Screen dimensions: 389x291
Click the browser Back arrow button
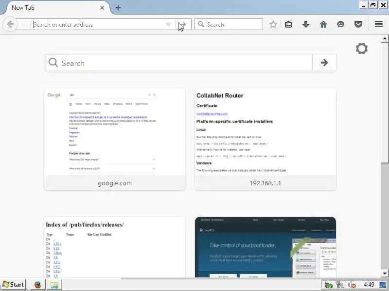[10, 24]
